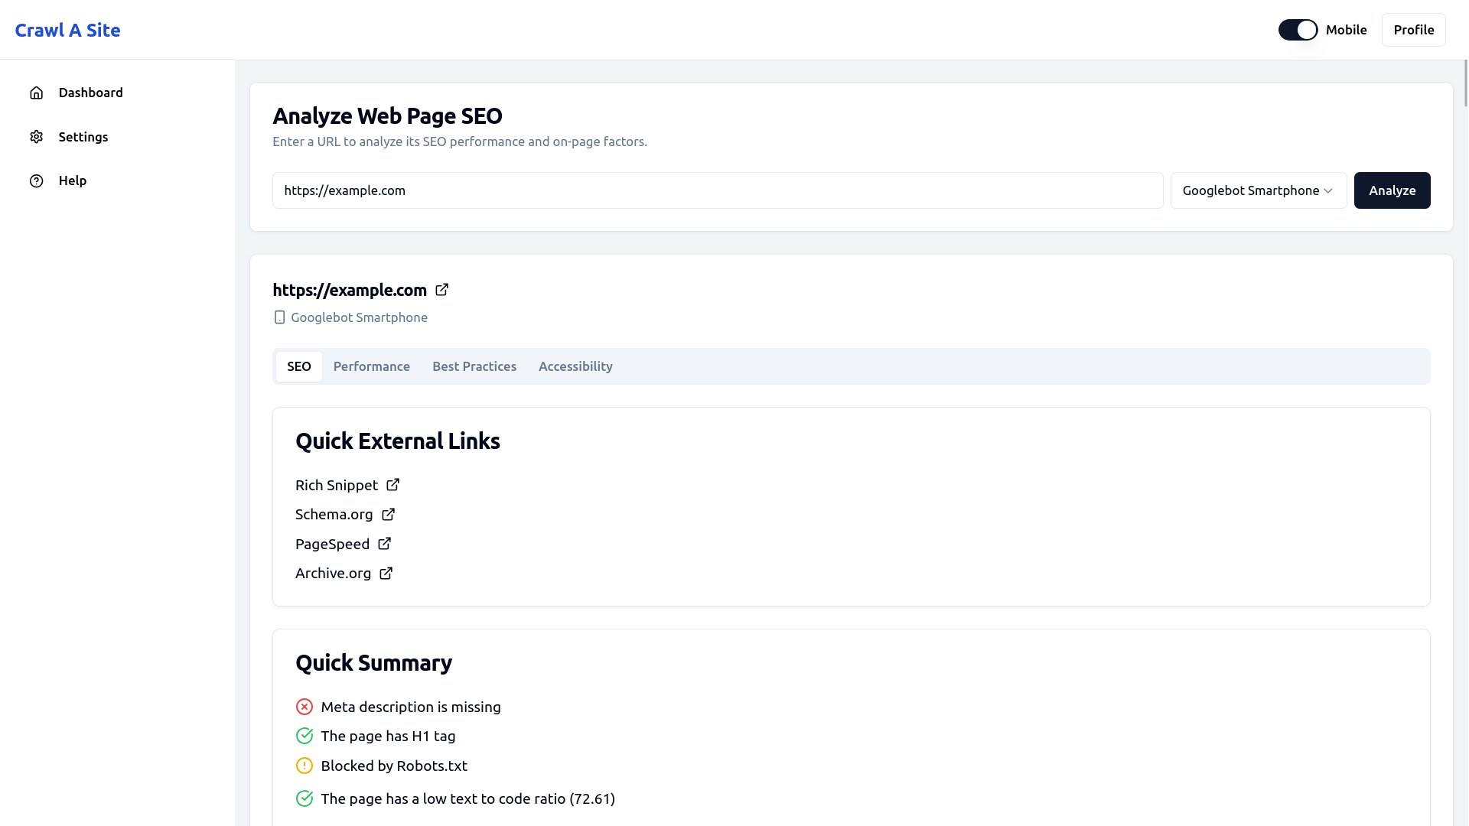Click the Rich Snippet external link icon
The width and height of the screenshot is (1469, 826).
tap(392, 485)
